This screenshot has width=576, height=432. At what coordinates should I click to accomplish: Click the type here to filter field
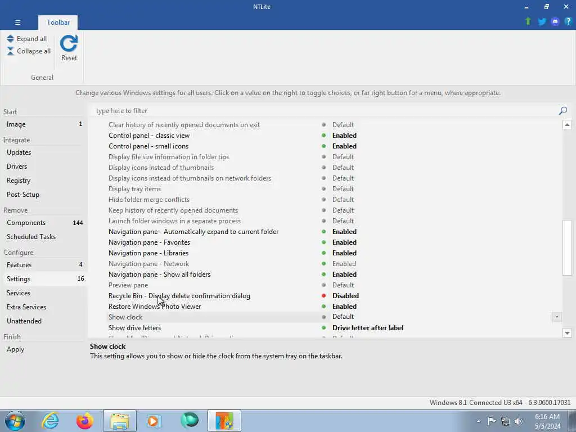323,111
